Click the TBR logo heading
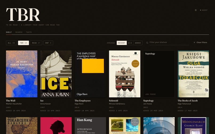Viewport: 215px width, 134px height. coord(23,15)
